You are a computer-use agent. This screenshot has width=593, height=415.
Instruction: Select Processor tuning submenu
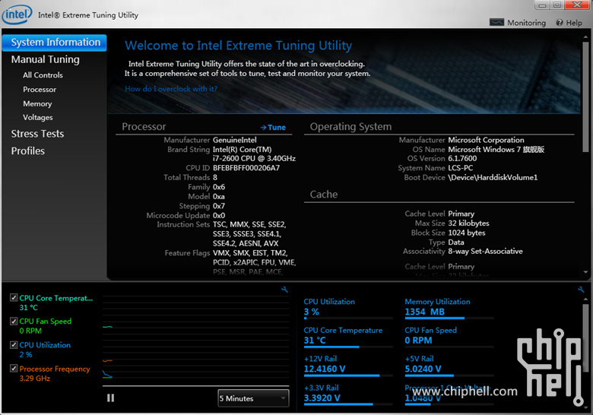pyautogui.click(x=40, y=90)
